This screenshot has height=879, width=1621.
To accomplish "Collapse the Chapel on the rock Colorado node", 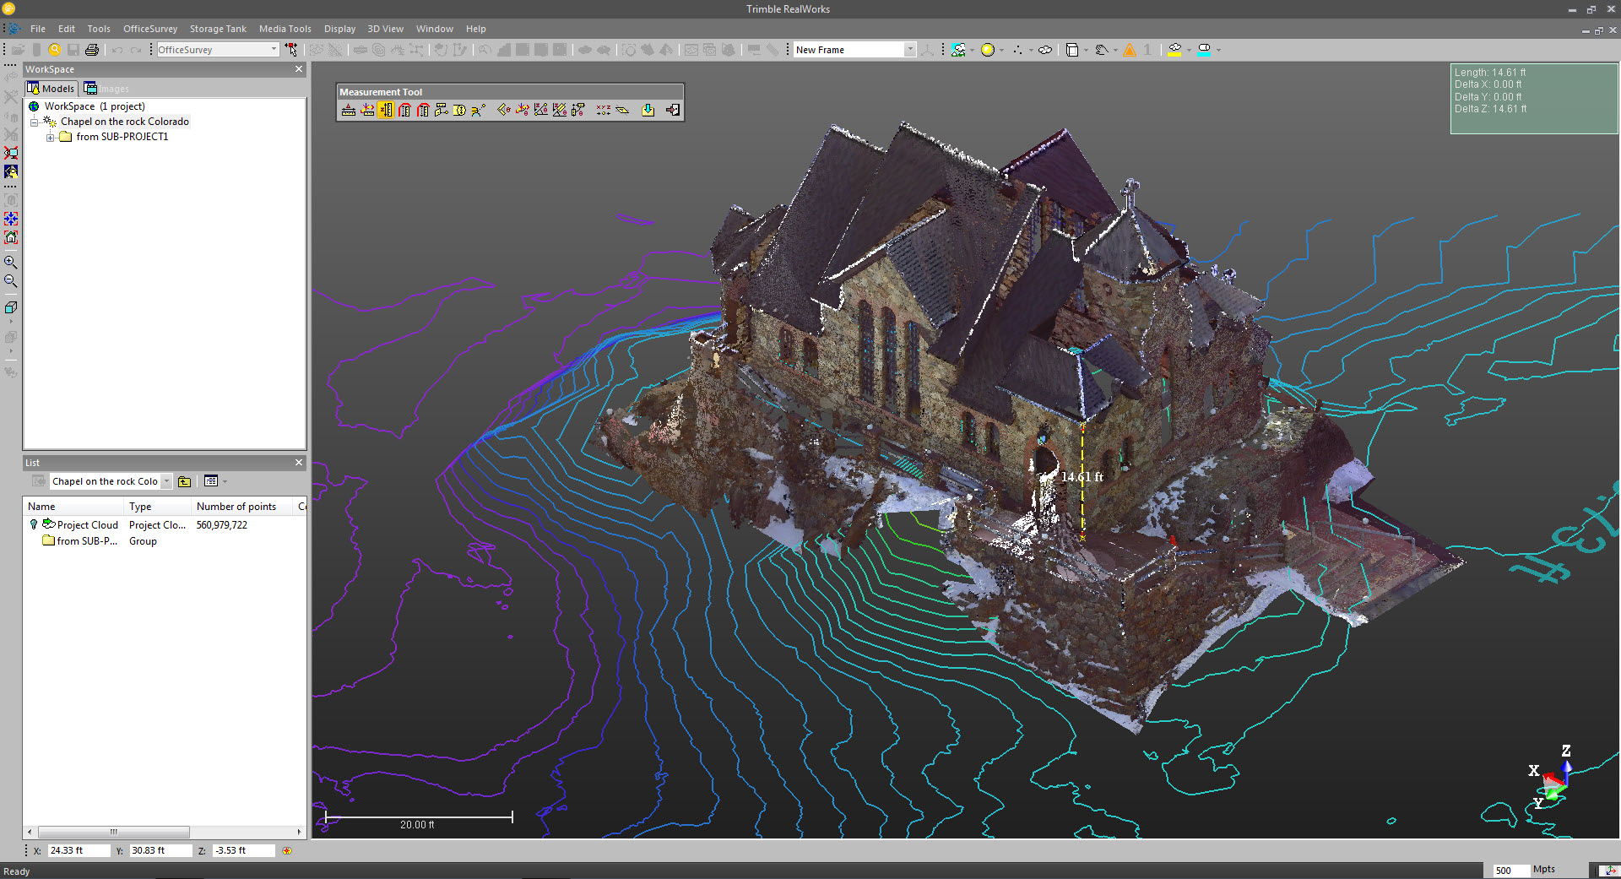I will pyautogui.click(x=35, y=122).
